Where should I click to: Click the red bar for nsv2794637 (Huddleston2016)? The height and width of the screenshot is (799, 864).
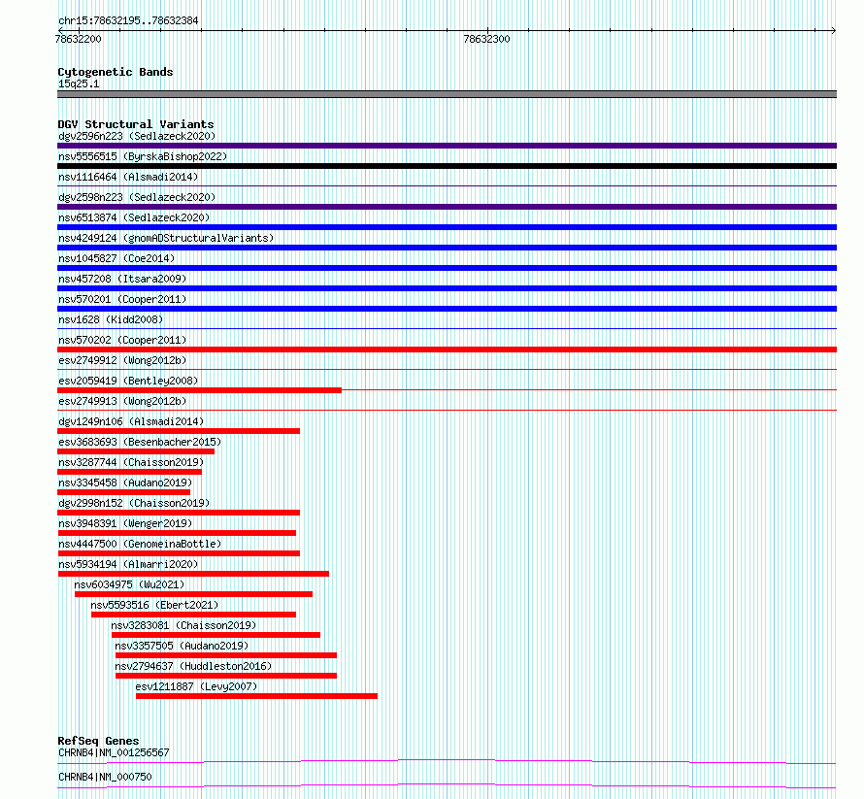(x=226, y=676)
